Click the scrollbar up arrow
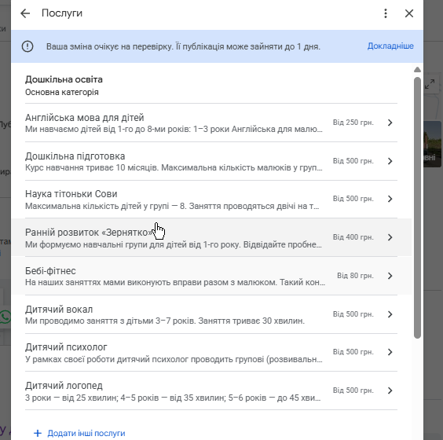443x440 pixels. pyautogui.click(x=417, y=69)
